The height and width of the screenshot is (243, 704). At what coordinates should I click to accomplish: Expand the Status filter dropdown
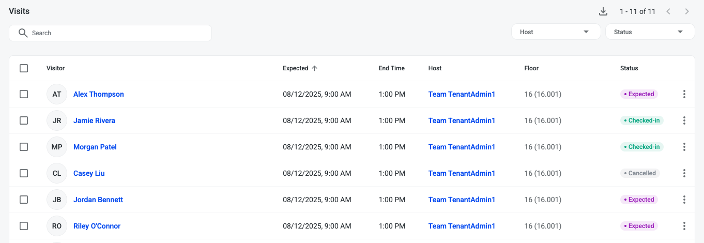click(x=650, y=32)
